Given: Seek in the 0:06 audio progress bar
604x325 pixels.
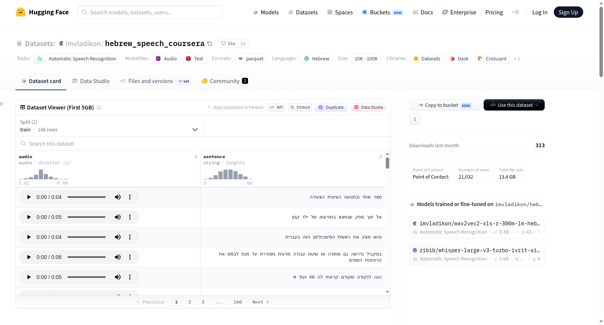Looking at the screenshot, I should [86, 257].
